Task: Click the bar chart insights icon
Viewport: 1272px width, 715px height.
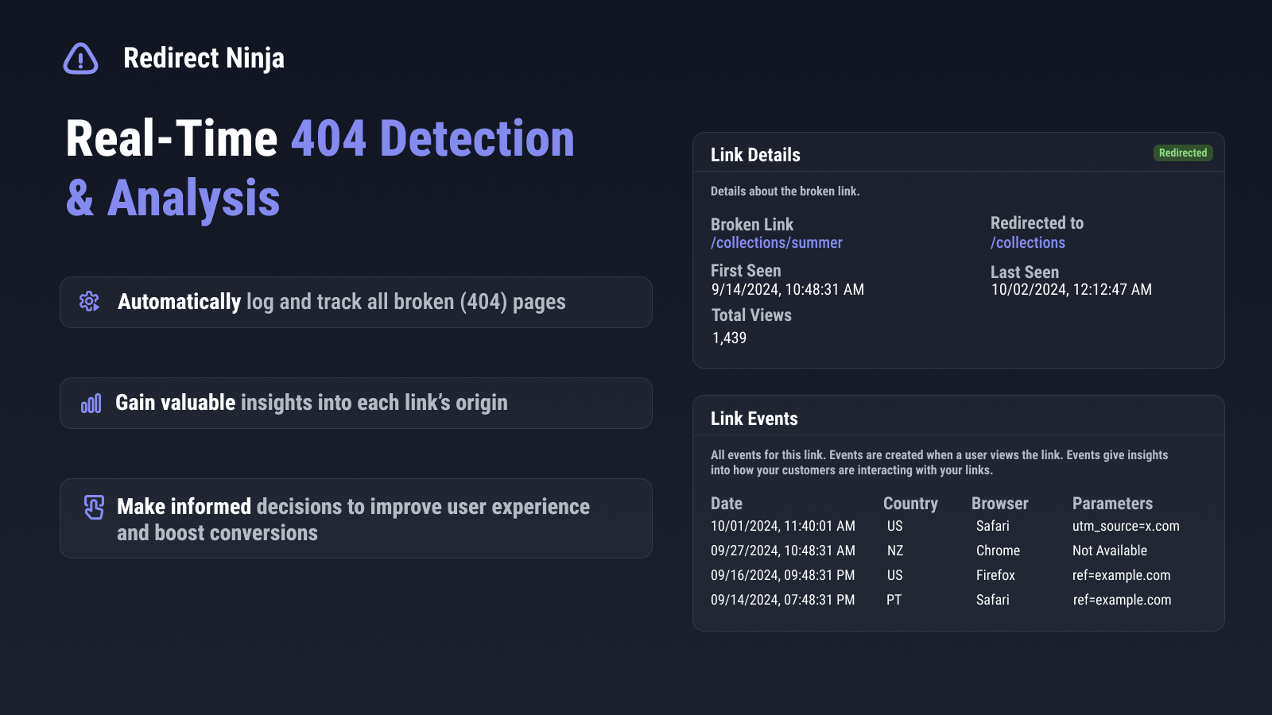Action: (x=91, y=404)
